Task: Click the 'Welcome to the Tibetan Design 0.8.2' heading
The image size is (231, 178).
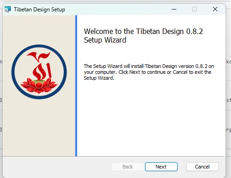Action: pos(143,36)
